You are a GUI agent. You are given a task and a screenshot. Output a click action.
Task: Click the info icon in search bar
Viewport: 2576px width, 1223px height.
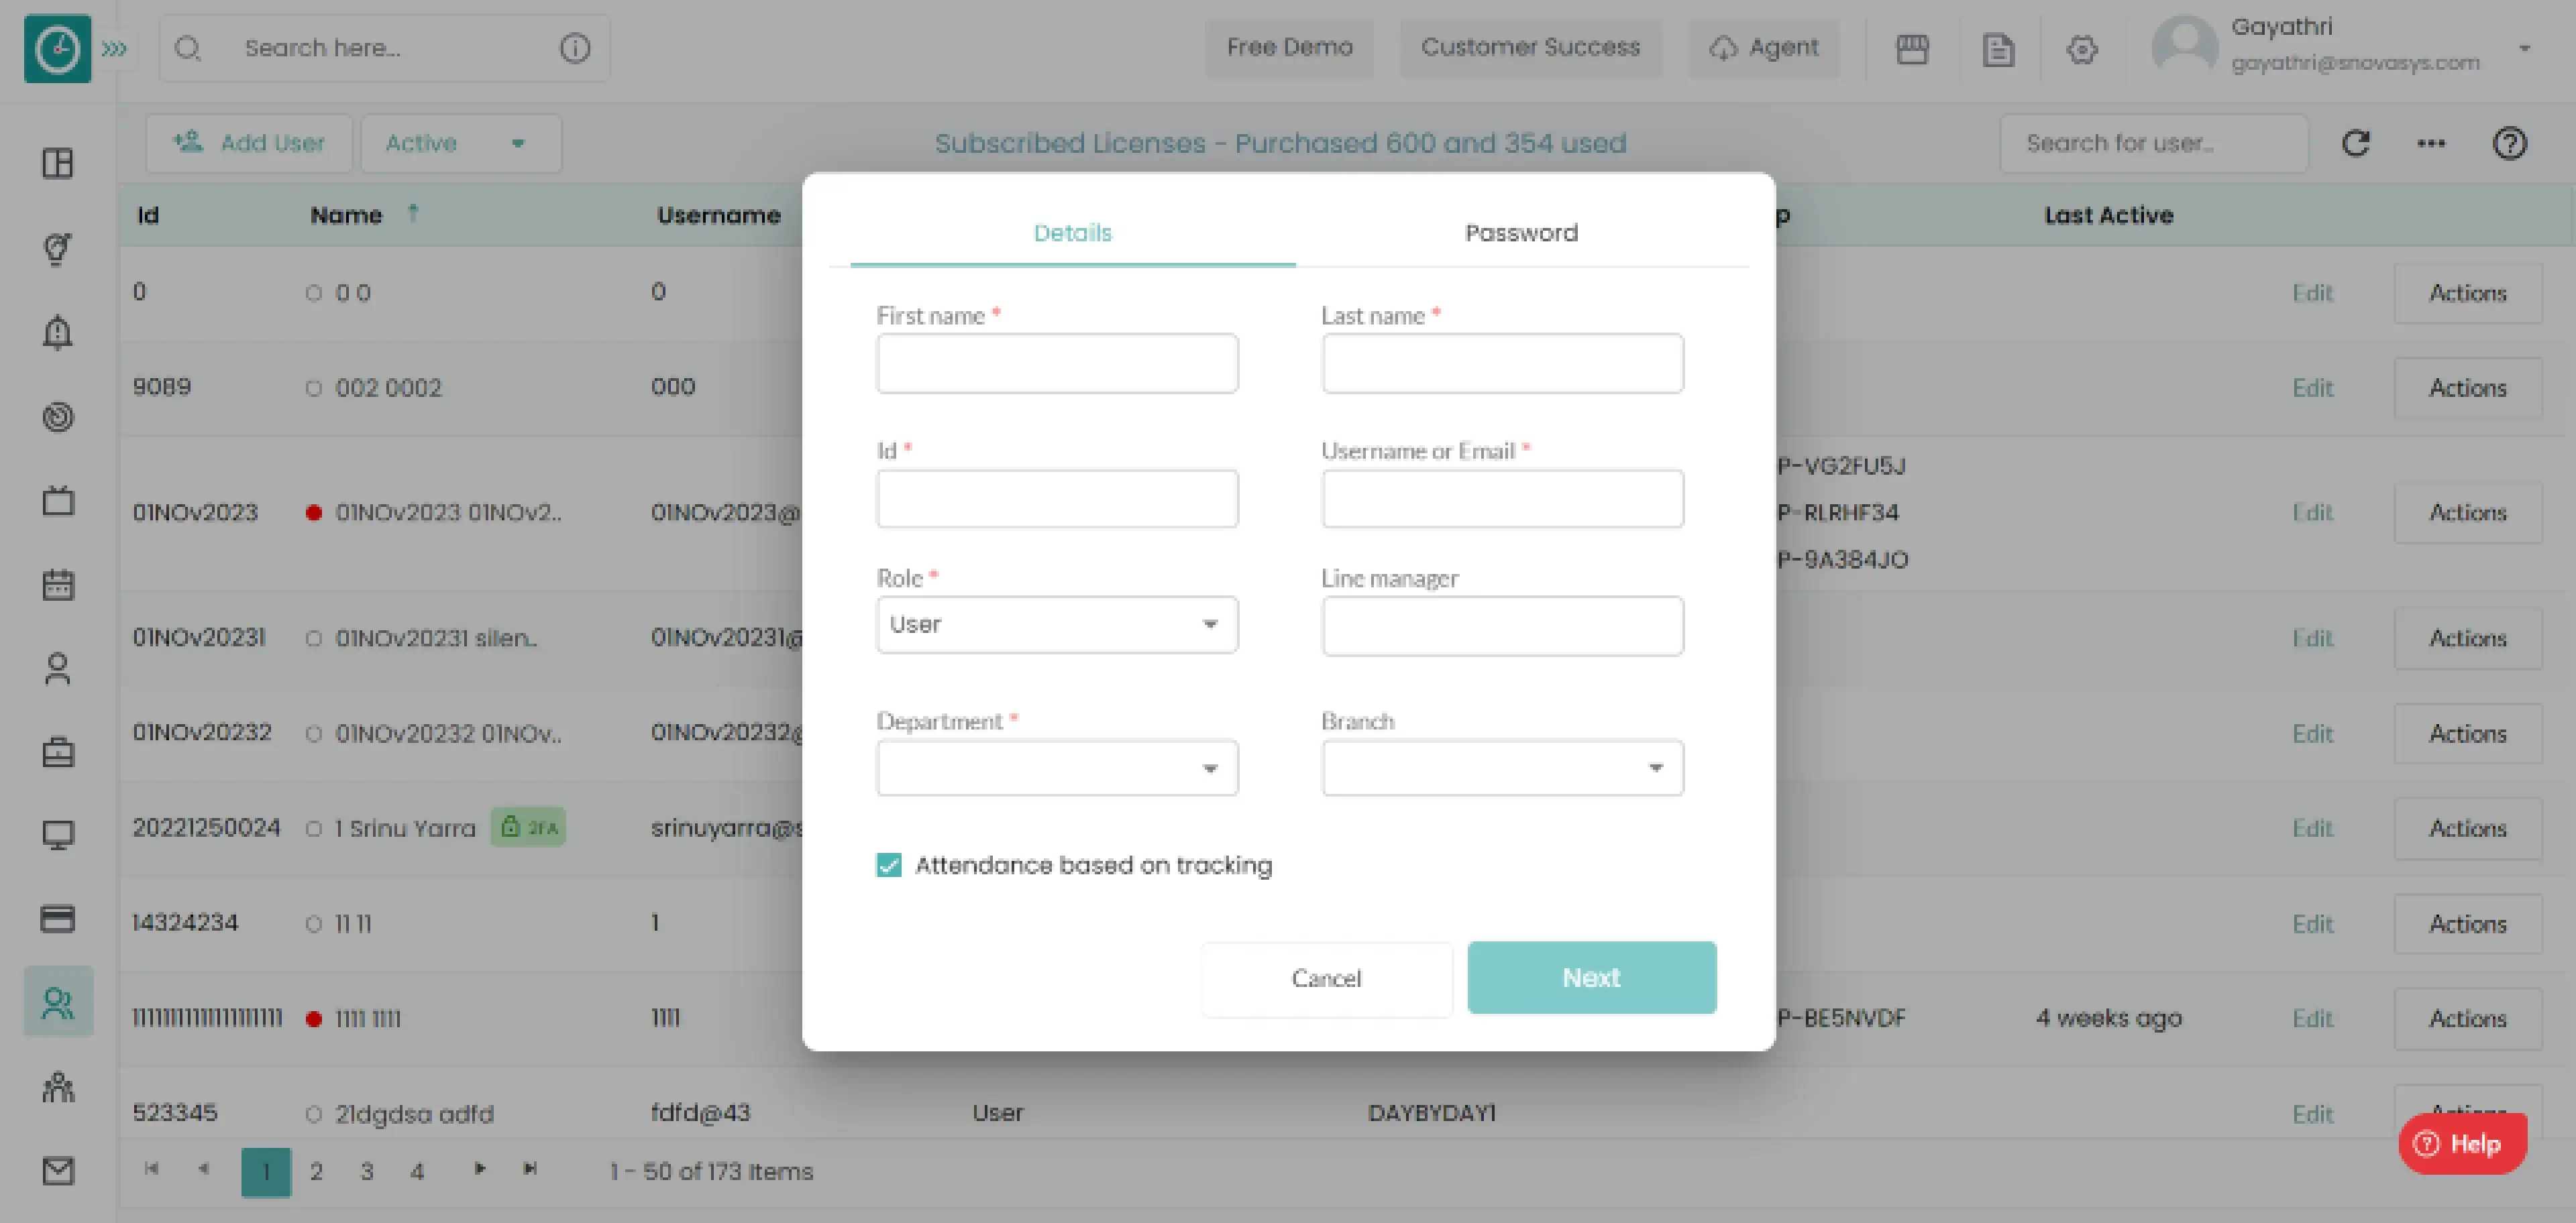point(575,48)
